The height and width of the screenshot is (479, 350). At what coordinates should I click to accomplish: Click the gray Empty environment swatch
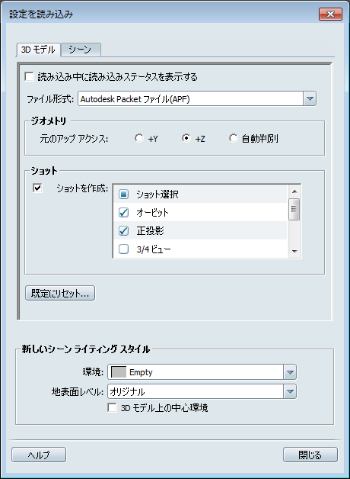point(119,372)
